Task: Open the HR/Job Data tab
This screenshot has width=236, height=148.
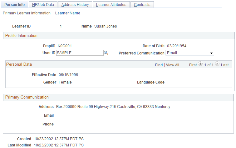Action: coord(43,5)
